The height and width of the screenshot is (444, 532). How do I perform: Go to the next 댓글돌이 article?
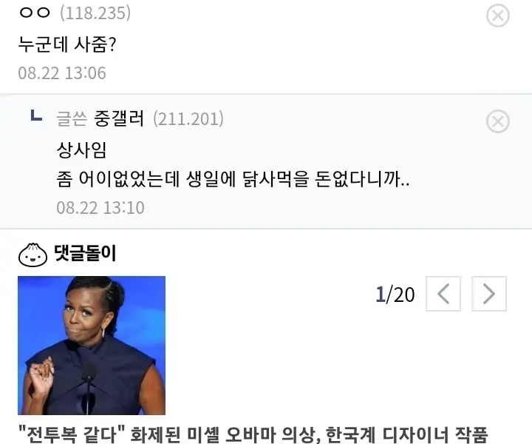[x=489, y=294]
